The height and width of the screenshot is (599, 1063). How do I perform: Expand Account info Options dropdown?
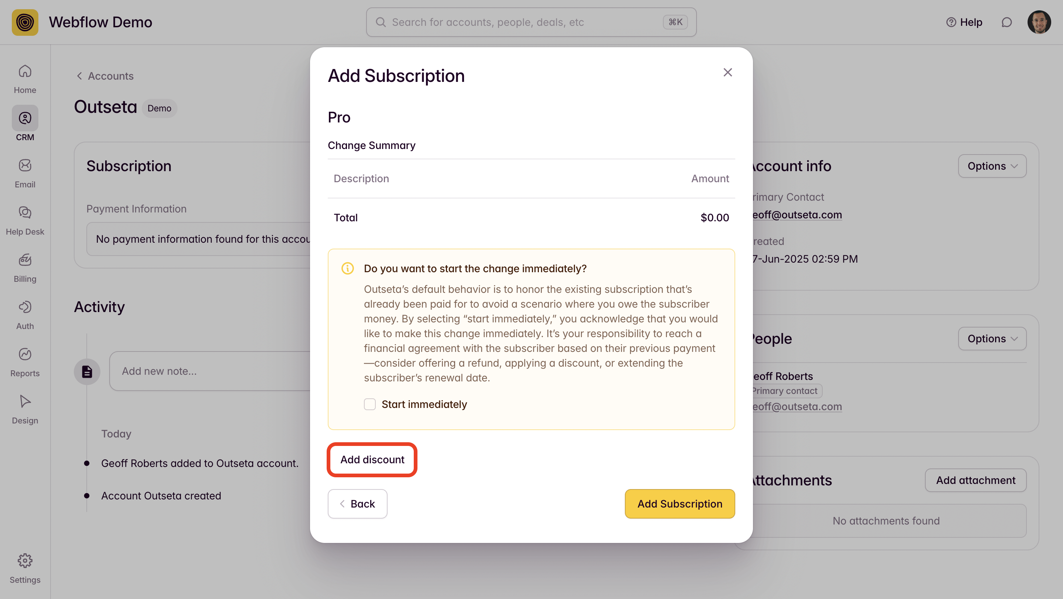tap(992, 166)
